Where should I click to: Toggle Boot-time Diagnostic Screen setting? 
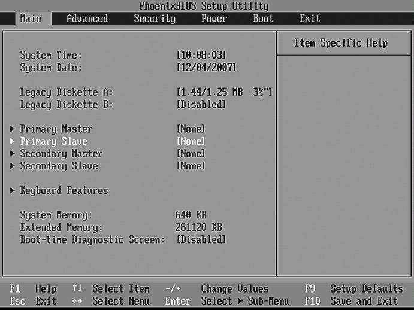point(201,240)
